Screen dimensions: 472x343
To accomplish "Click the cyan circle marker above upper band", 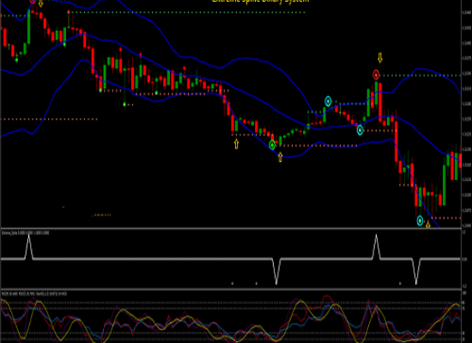I will [328, 101].
